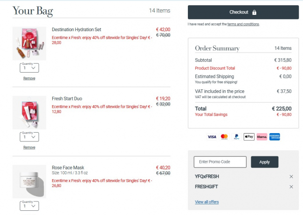The image size is (303, 215).
Task: Apply the entered promo code
Action: click(x=264, y=162)
